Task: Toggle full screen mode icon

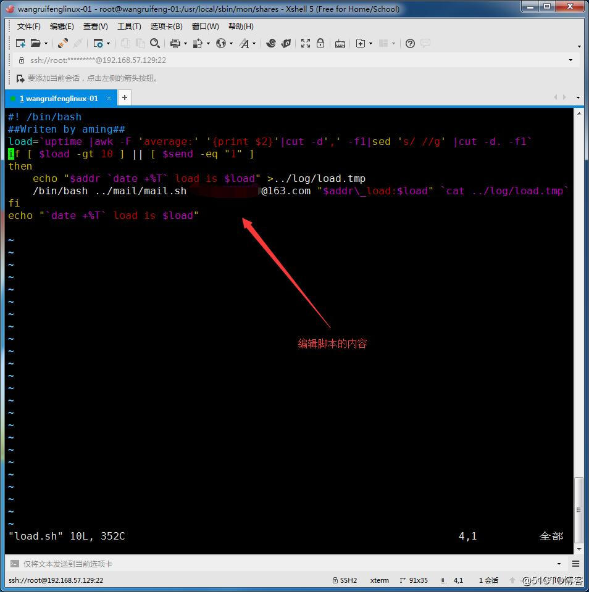Action: (306, 43)
